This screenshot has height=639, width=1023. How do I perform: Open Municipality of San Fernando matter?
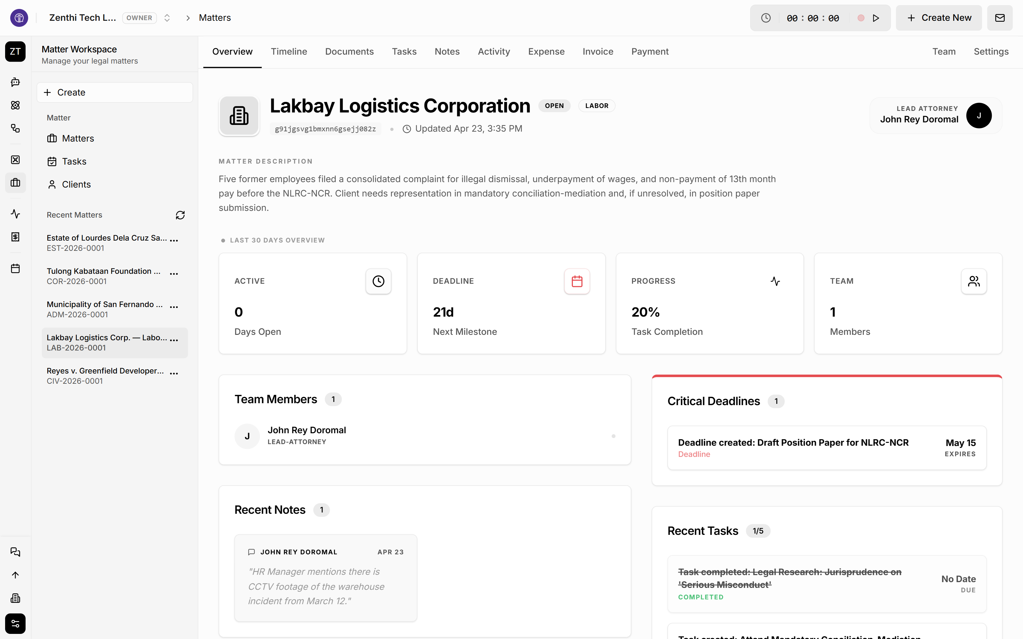(x=105, y=309)
